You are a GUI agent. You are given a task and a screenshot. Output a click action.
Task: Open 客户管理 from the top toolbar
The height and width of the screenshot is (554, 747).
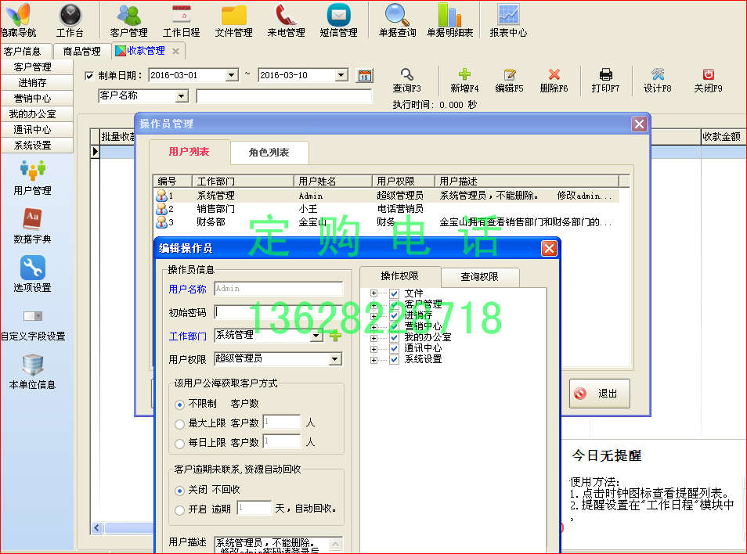coord(128,20)
